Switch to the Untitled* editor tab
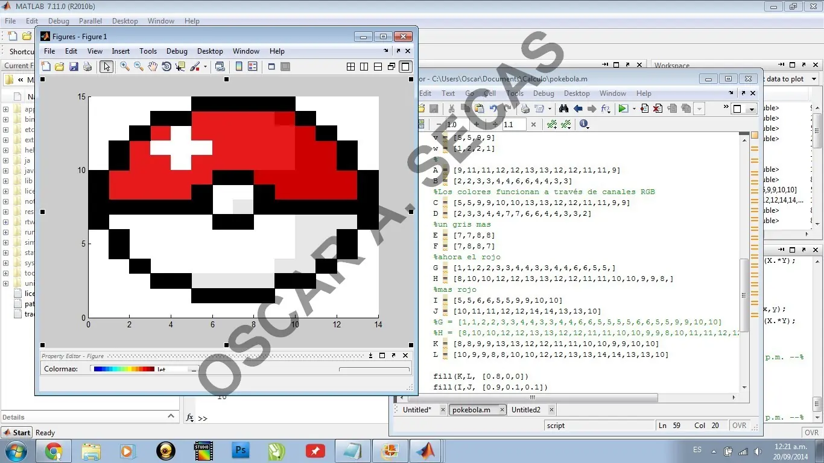This screenshot has width=824, height=463. pyautogui.click(x=417, y=410)
